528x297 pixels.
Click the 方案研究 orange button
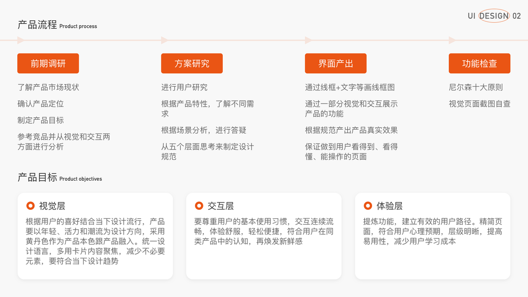192,63
